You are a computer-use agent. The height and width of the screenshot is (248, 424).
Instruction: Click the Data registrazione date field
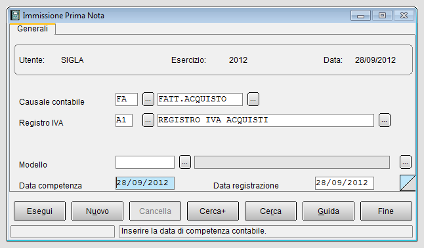click(345, 183)
